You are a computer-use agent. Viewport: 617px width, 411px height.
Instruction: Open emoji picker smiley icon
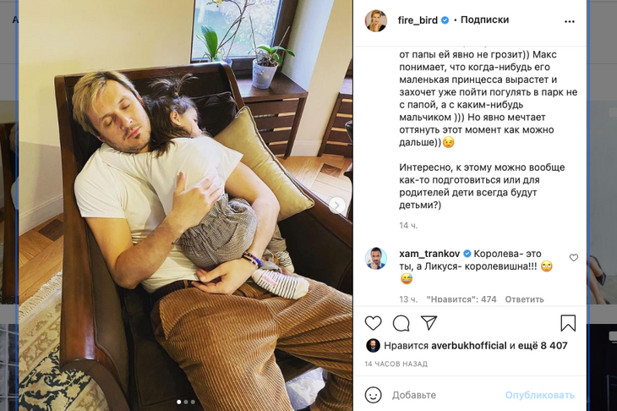click(373, 395)
